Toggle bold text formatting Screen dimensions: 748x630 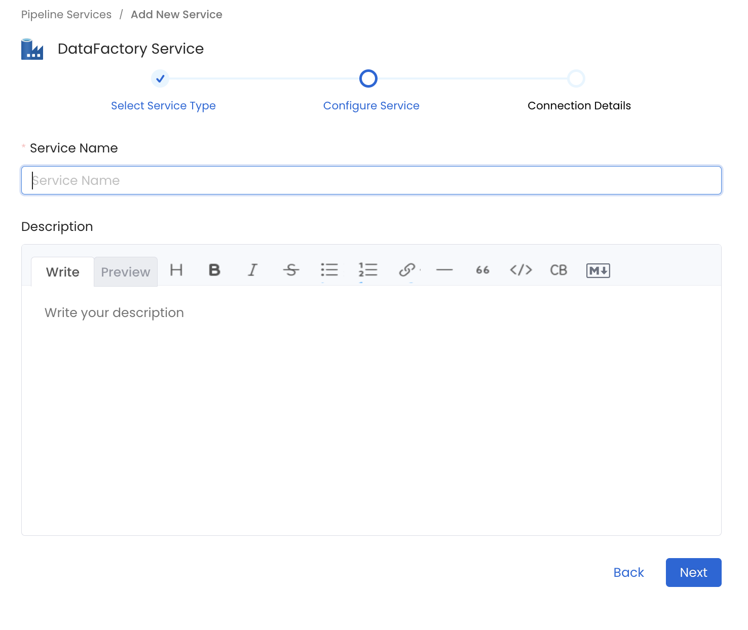pos(214,270)
